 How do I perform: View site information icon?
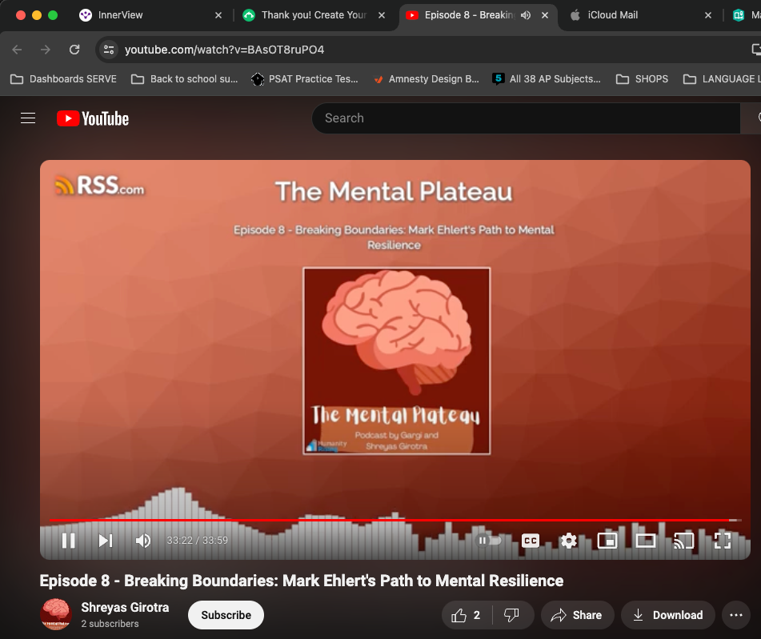[109, 50]
